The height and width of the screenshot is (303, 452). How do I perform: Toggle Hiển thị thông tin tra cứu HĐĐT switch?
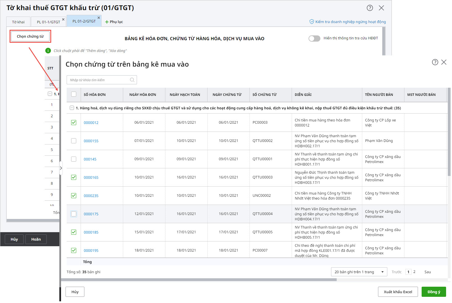coord(314,39)
